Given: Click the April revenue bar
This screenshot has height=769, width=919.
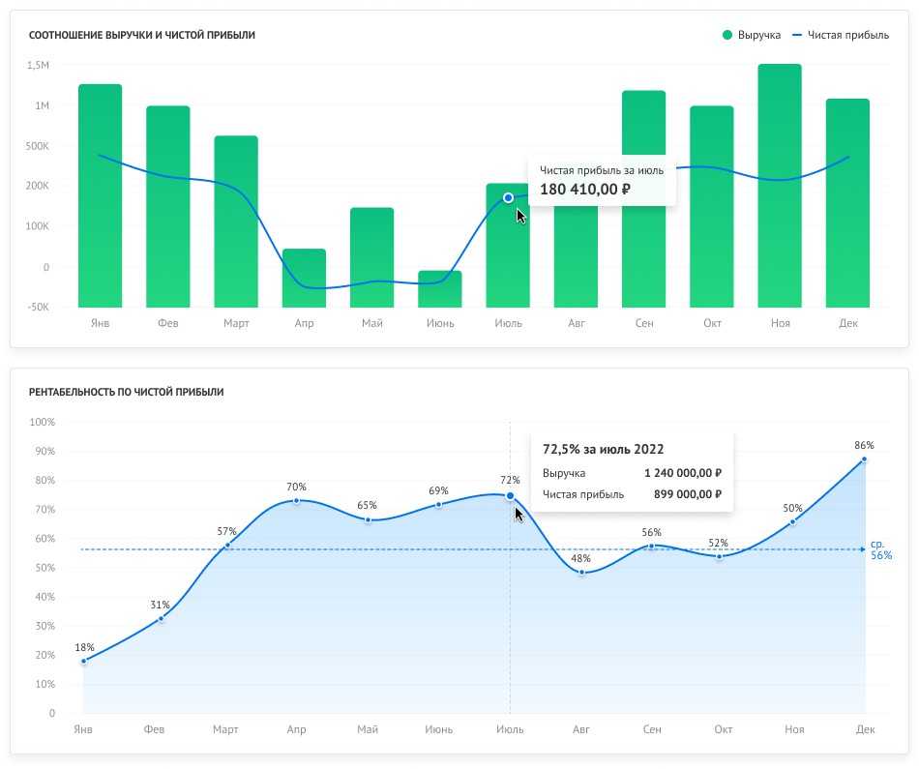Looking at the screenshot, I should click(304, 278).
